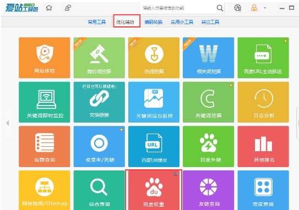Image resolution: width=299 pixels, height=210 pixels.
Task: Open the 实用小工具 tab
Action: click(x=182, y=22)
